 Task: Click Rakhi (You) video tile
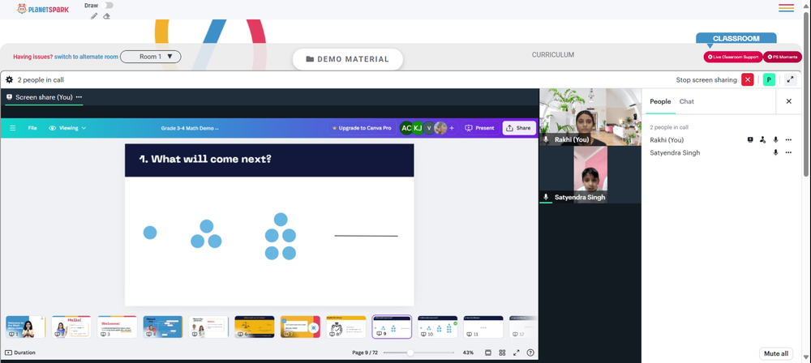point(590,117)
